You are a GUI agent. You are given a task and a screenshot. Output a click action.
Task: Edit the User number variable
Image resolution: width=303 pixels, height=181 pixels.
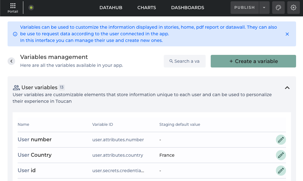281,140
